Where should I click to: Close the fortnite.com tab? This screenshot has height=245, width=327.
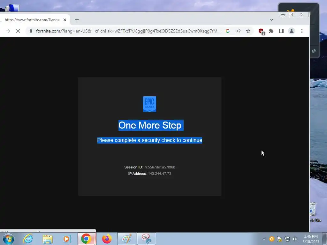click(65, 20)
